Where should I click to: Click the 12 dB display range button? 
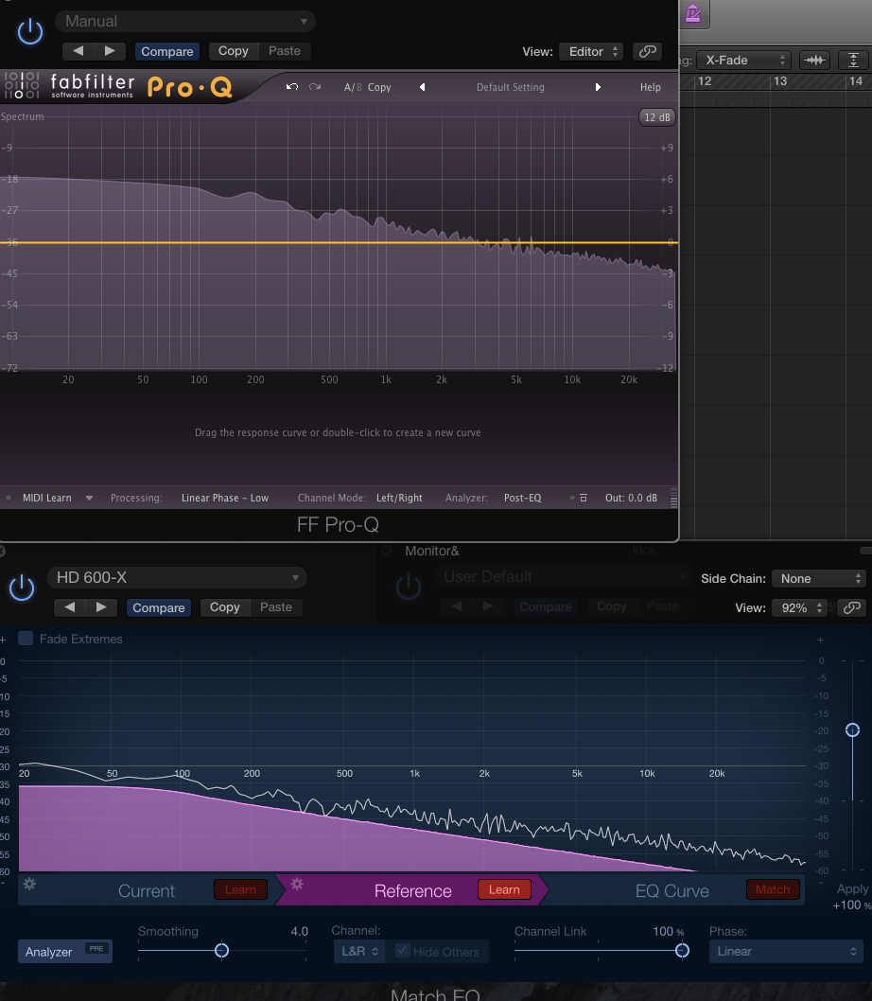[x=657, y=117]
